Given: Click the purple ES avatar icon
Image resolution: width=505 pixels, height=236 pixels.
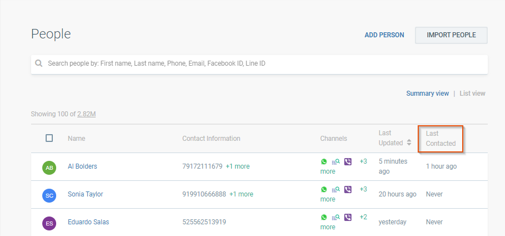Looking at the screenshot, I should click(x=49, y=223).
